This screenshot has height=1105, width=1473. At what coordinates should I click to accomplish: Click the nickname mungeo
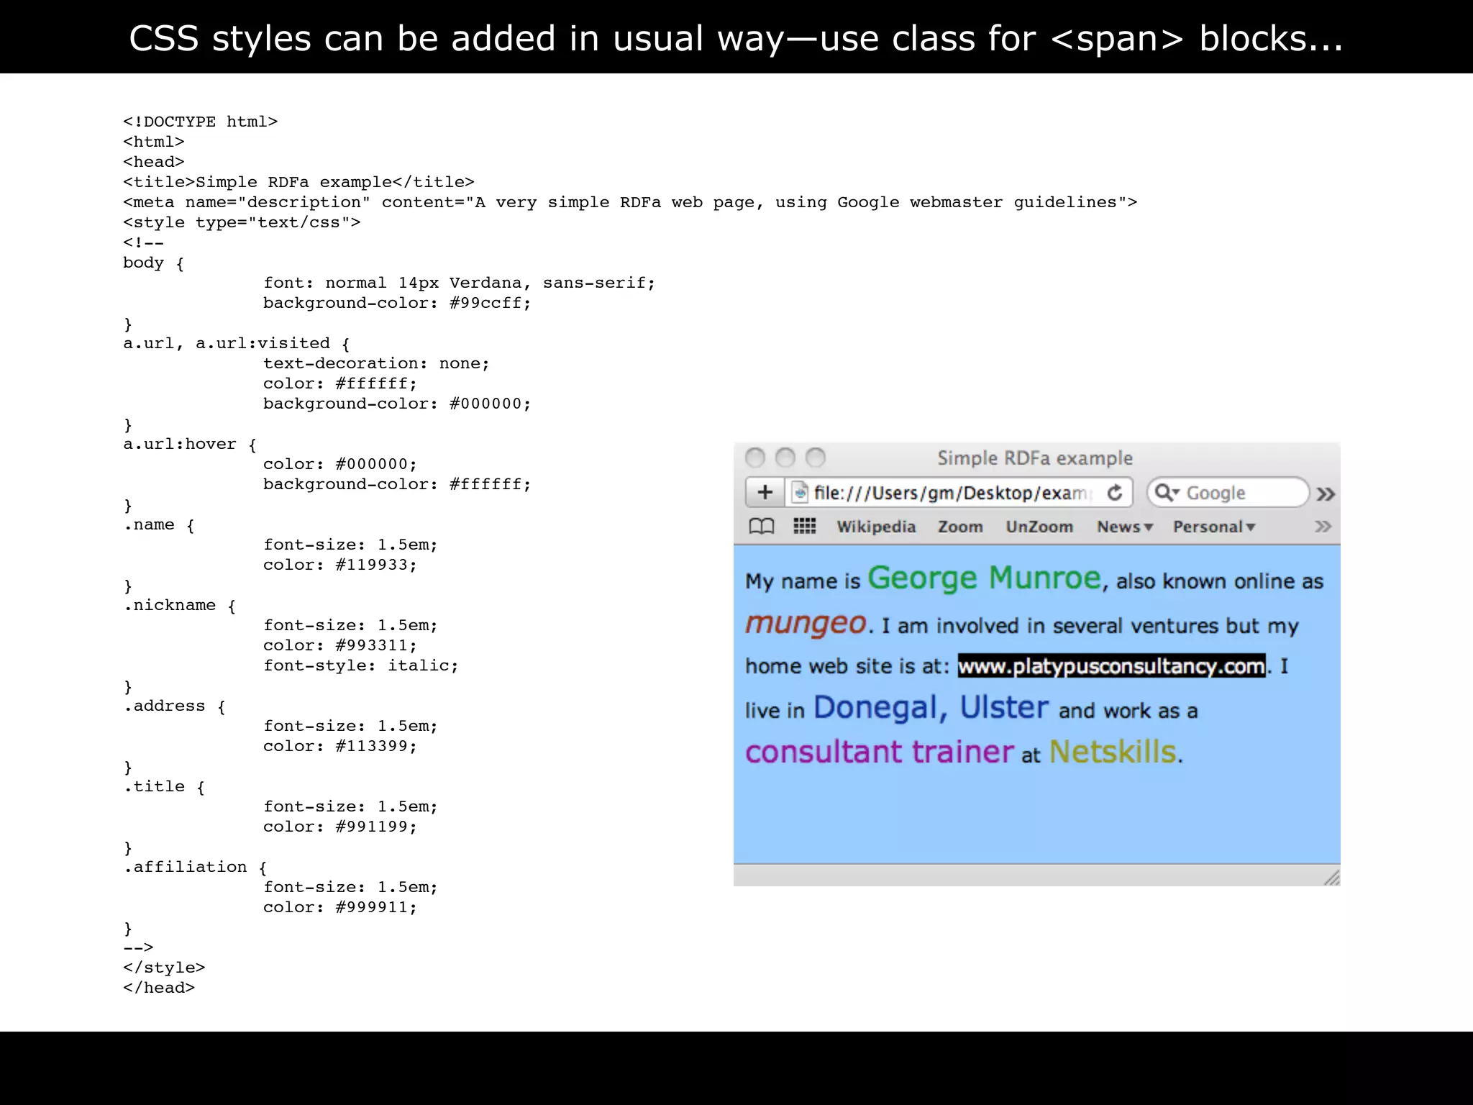(x=806, y=623)
